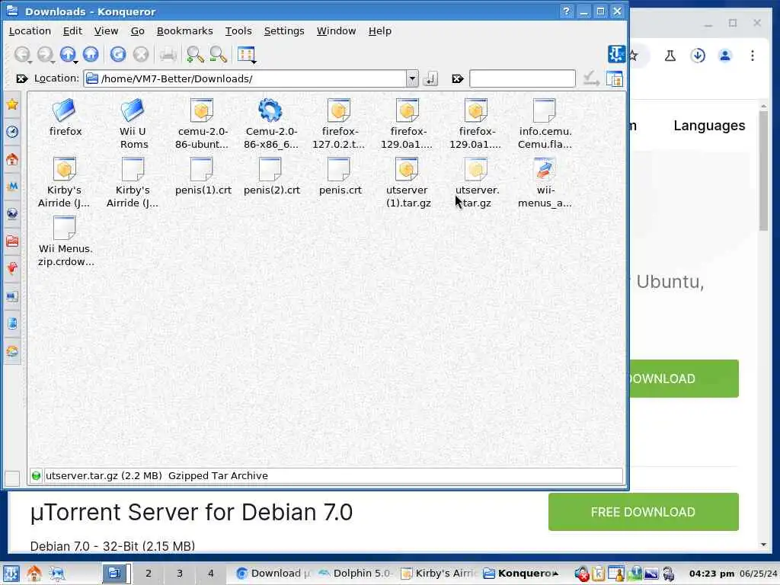780x585 pixels.
Task: Click the browser labs flask icon
Action: point(670,56)
